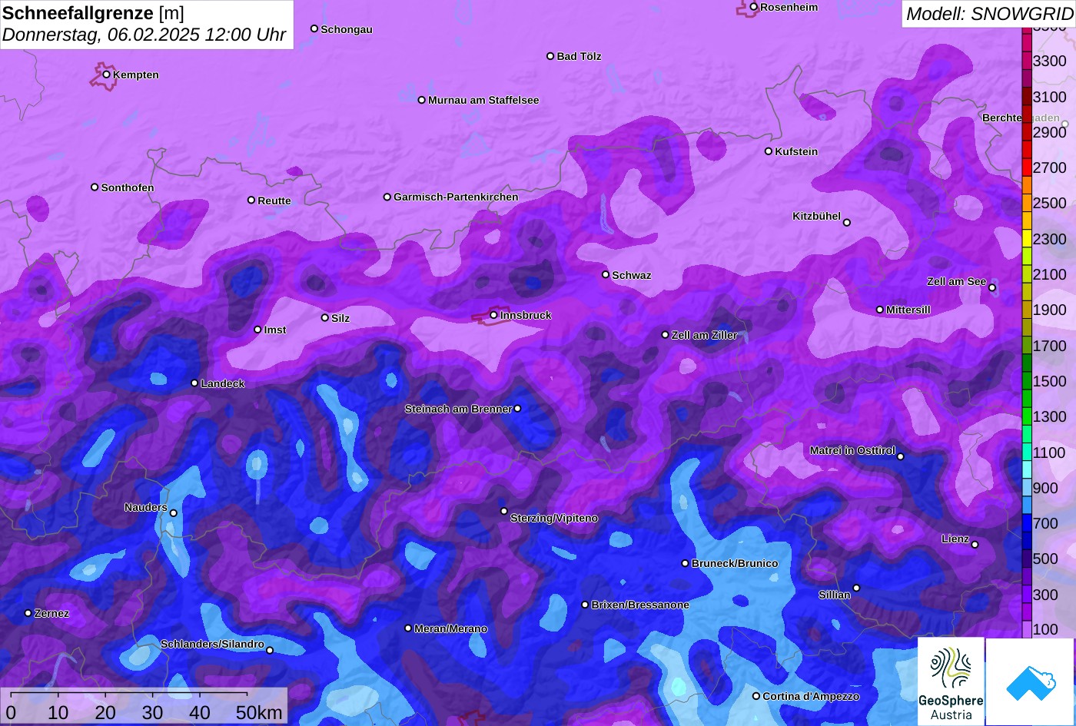The image size is (1076, 726).
Task: Click the Modell: SNOWGRID label
Action: coord(989,13)
